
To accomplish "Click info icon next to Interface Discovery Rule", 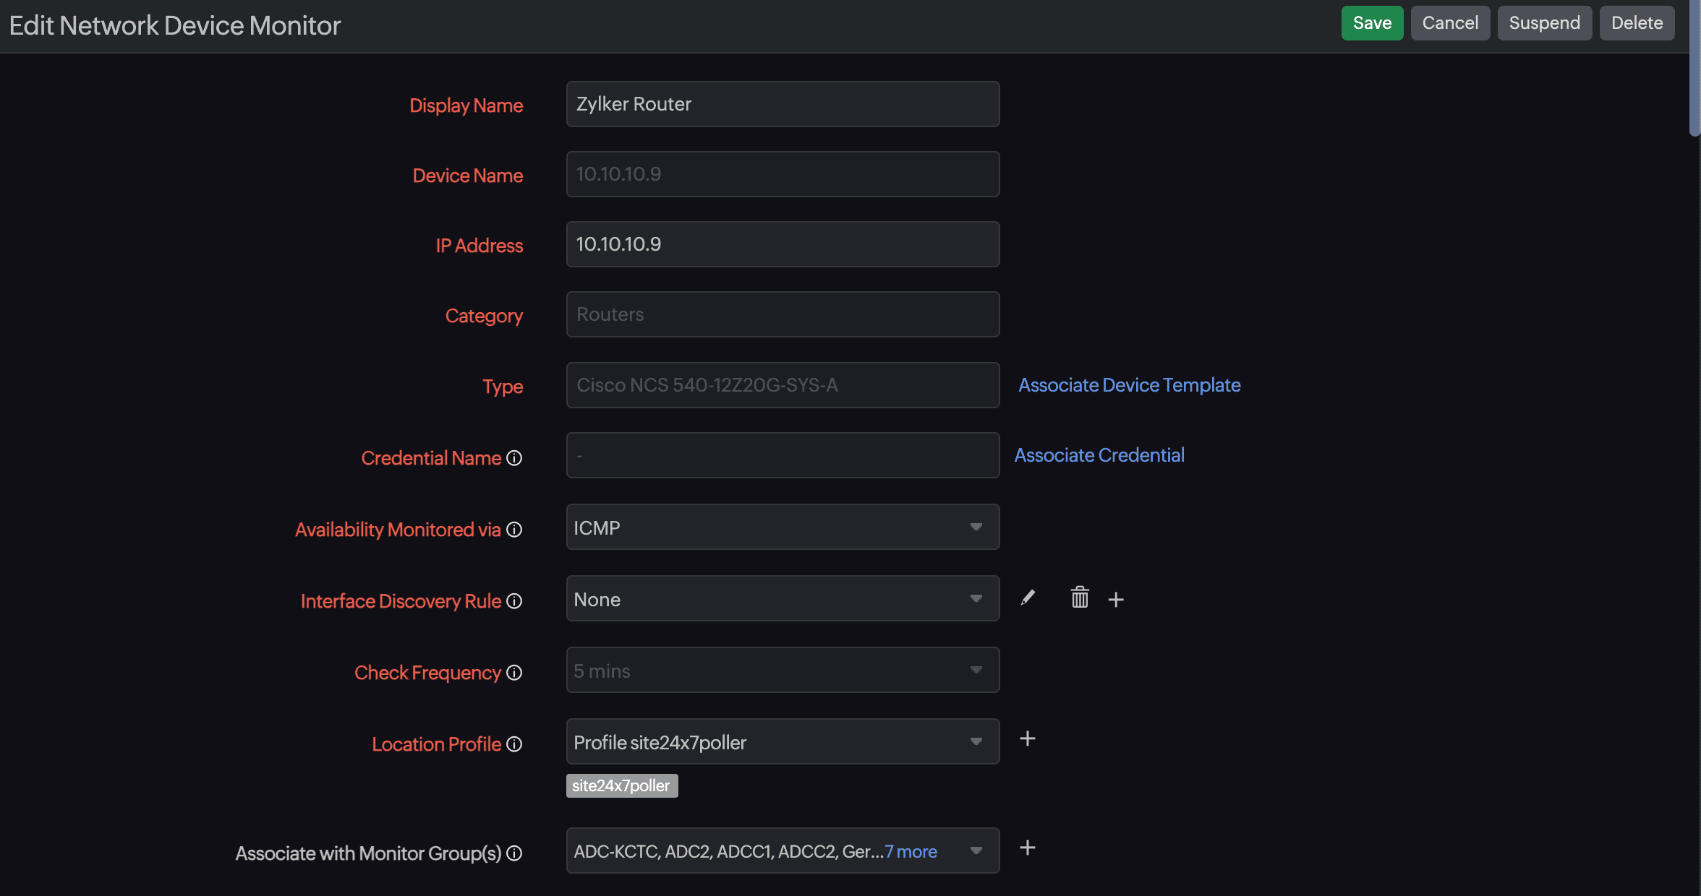I will click(x=514, y=601).
